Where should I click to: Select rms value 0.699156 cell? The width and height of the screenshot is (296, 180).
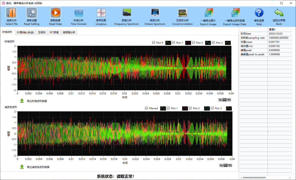tap(280, 46)
